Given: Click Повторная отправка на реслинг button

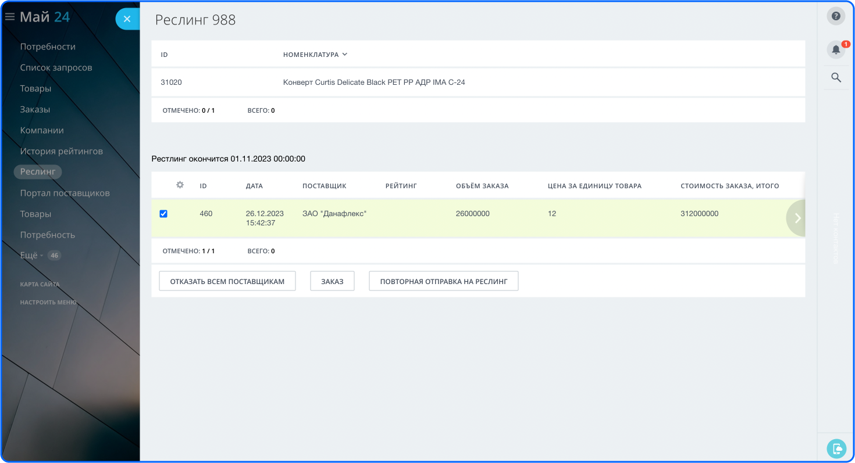Looking at the screenshot, I should 444,281.
